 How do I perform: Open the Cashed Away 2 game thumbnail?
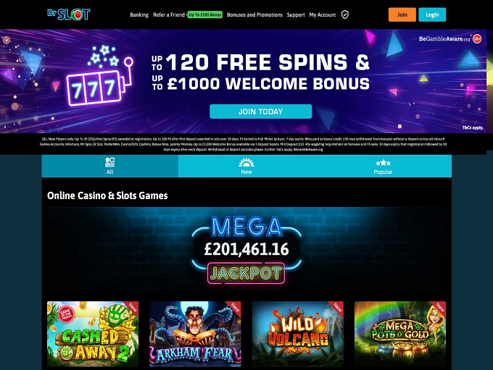pos(93,334)
